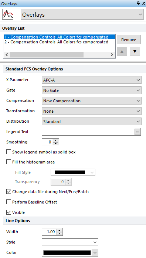Open the Overlays category selector
Screen dimensions: 146x258
[x=82, y=14]
